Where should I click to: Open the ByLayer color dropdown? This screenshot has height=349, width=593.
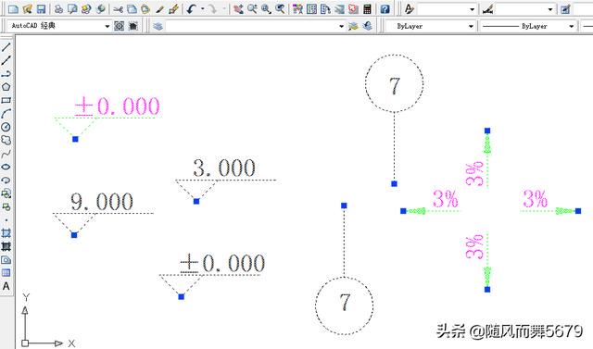point(430,26)
